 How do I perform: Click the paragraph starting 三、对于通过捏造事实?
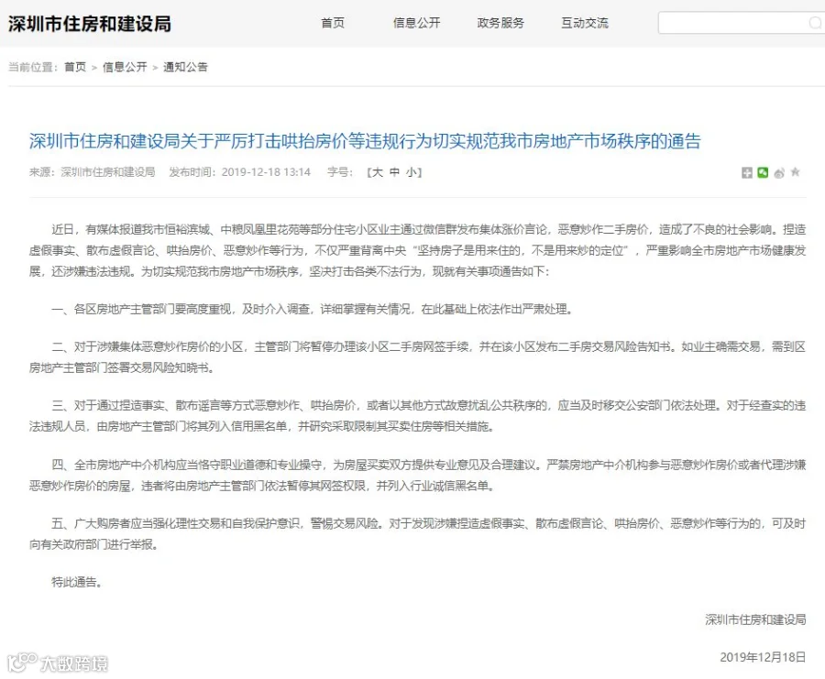click(x=418, y=415)
